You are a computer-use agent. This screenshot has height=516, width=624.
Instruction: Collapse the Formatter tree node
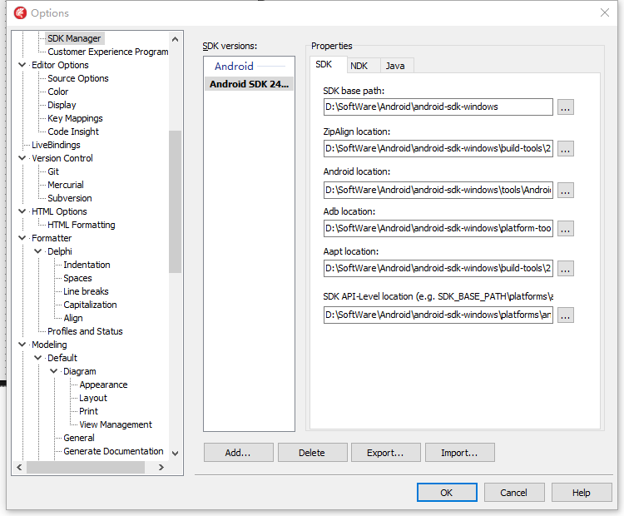click(x=22, y=238)
